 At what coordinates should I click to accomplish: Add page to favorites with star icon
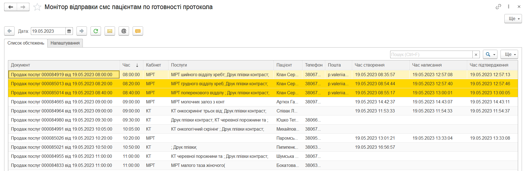pos(37,7)
